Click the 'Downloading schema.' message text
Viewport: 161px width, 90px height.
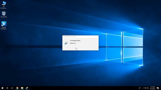(x=75, y=40)
